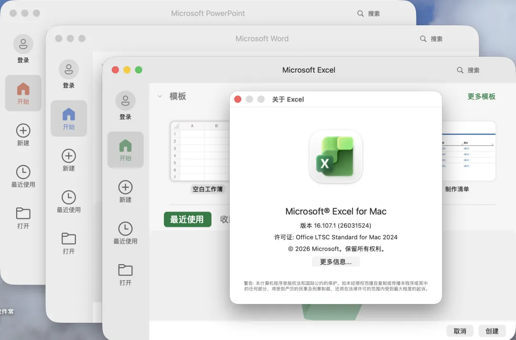Click the 创建 button in Excel

492,331
